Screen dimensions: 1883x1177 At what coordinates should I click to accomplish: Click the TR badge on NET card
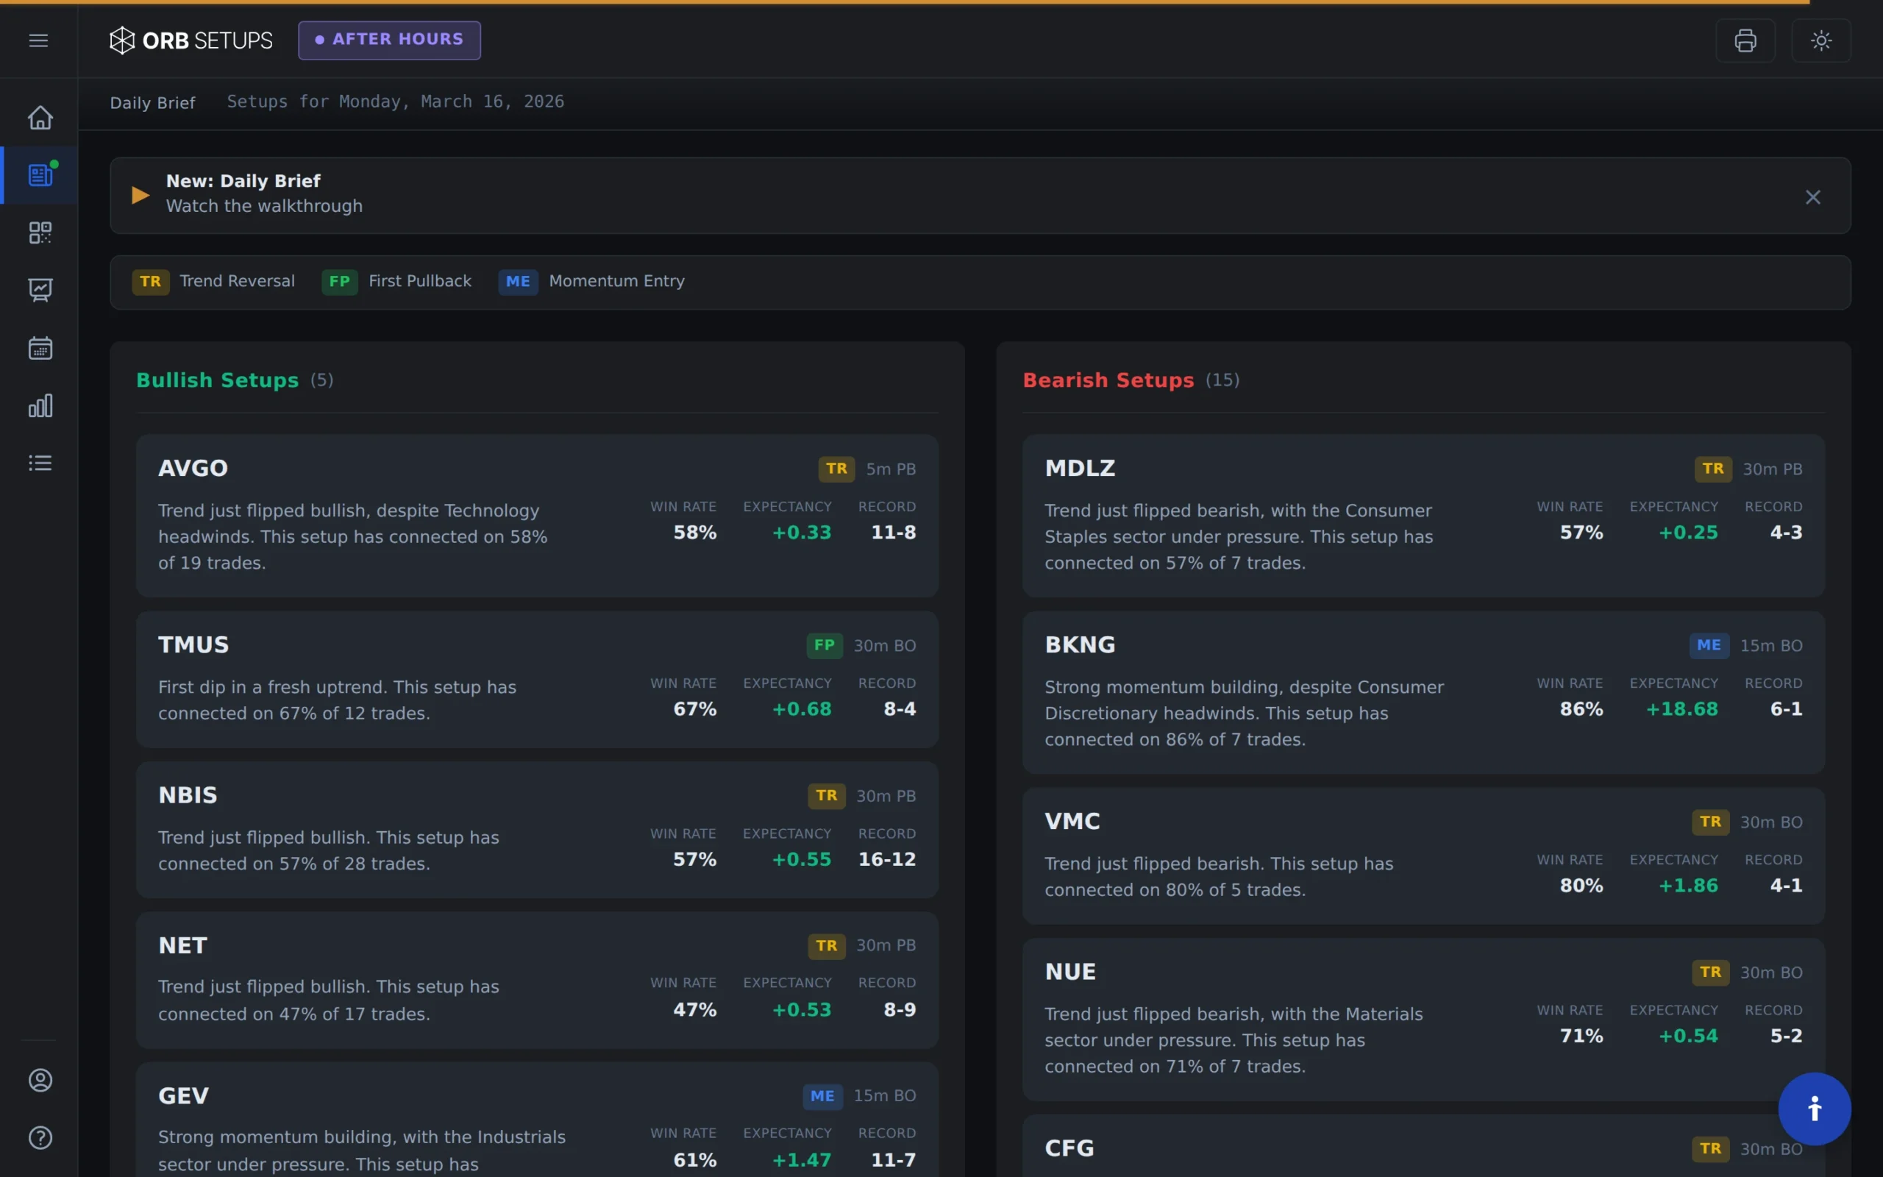click(826, 946)
